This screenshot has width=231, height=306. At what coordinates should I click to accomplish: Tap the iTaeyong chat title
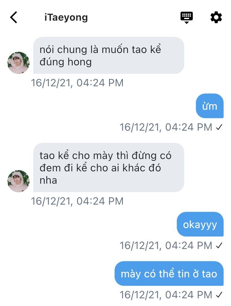point(66,17)
